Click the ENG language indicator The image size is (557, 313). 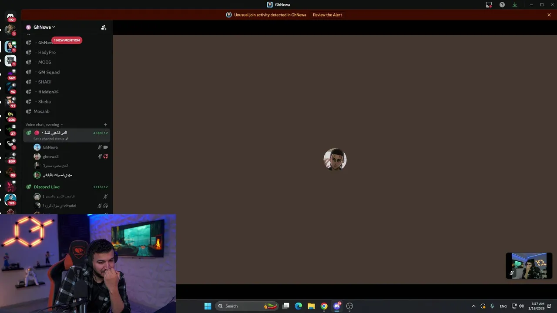(x=503, y=306)
